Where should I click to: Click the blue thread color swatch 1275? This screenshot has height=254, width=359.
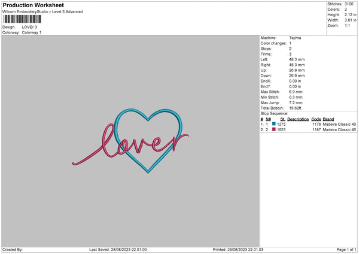pos(273,124)
